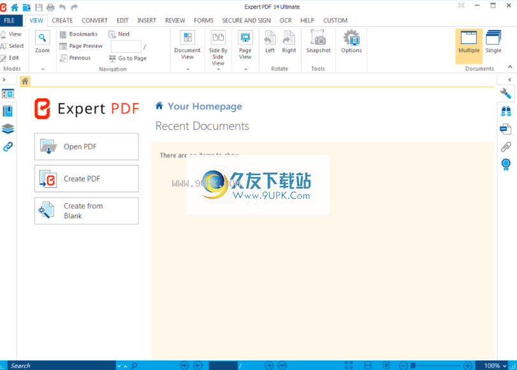
Task: Expand the Side By Side View dropdown arrow
Action: click(218, 69)
